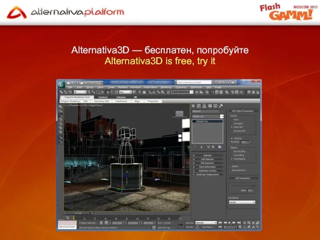Toggle the Splitter checkbox
The width and height of the screenshot is (320, 240).
[230, 166]
